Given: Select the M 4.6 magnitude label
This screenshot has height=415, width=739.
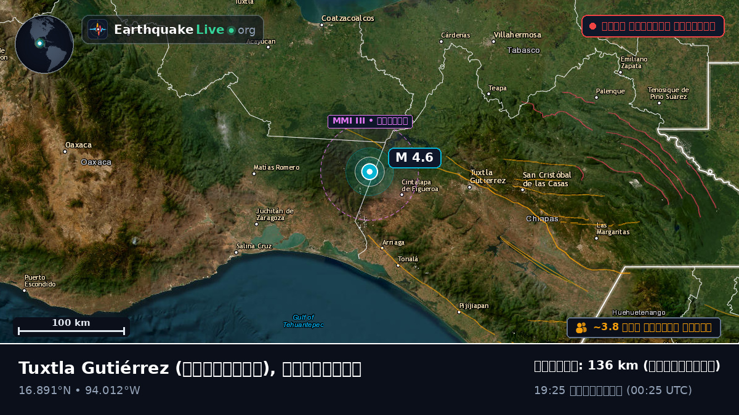Looking at the screenshot, I should pos(414,157).
